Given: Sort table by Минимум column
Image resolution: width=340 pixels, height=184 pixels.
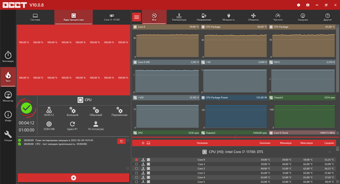Looking at the screenshot, I should point(285,143).
